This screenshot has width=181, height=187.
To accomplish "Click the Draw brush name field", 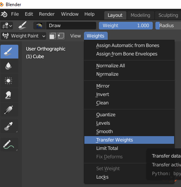I will click(71, 26).
